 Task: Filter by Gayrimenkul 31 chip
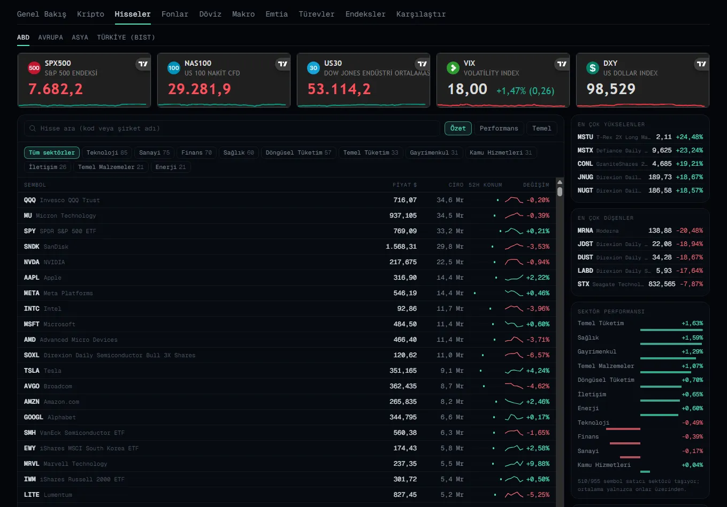[x=434, y=152]
